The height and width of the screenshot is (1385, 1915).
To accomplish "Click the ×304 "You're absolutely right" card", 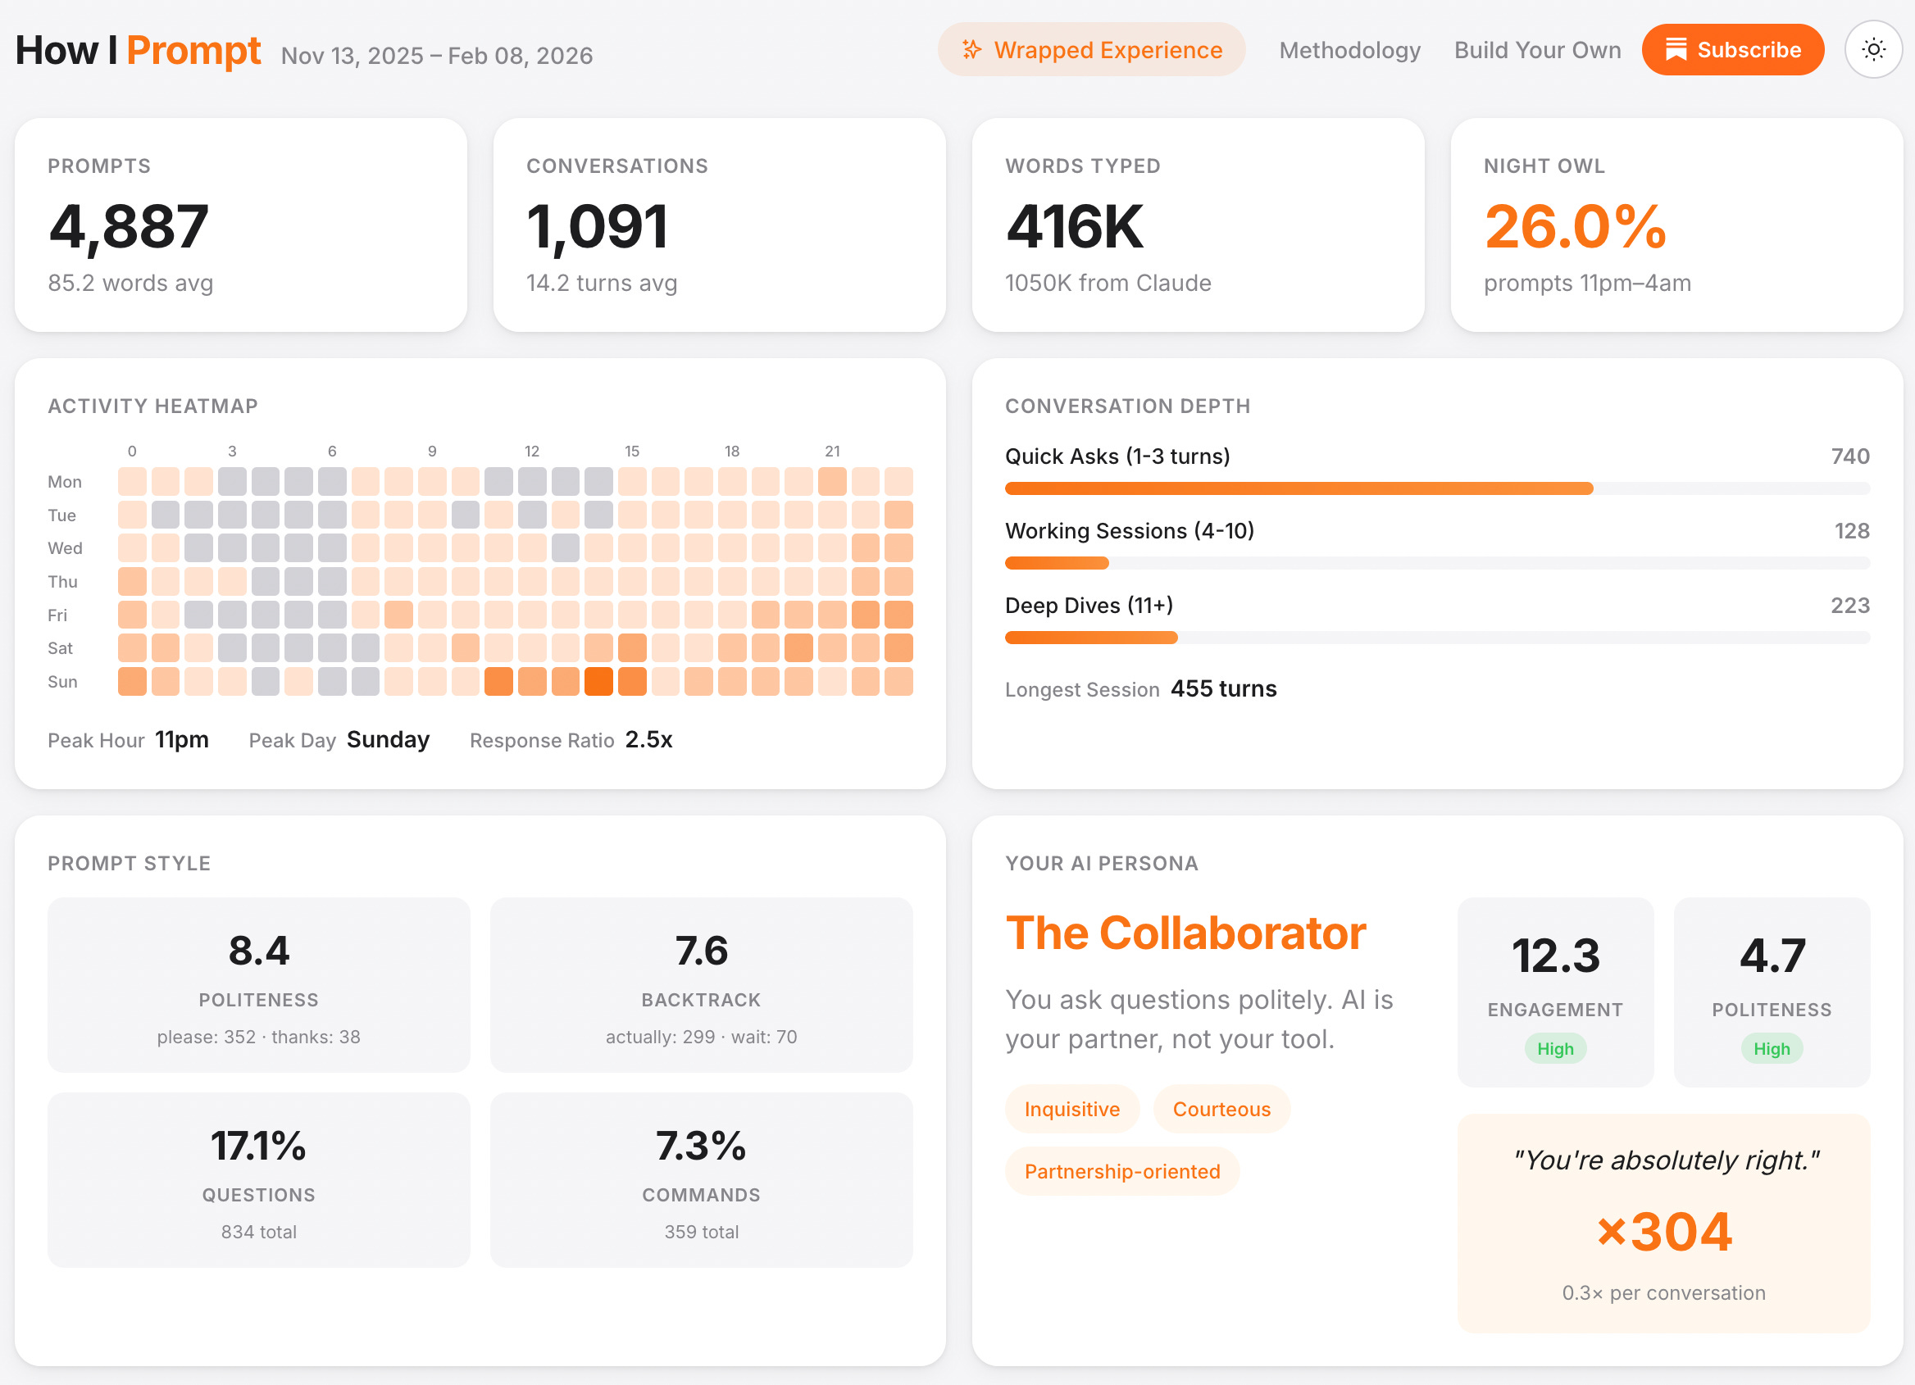I will point(1663,1224).
